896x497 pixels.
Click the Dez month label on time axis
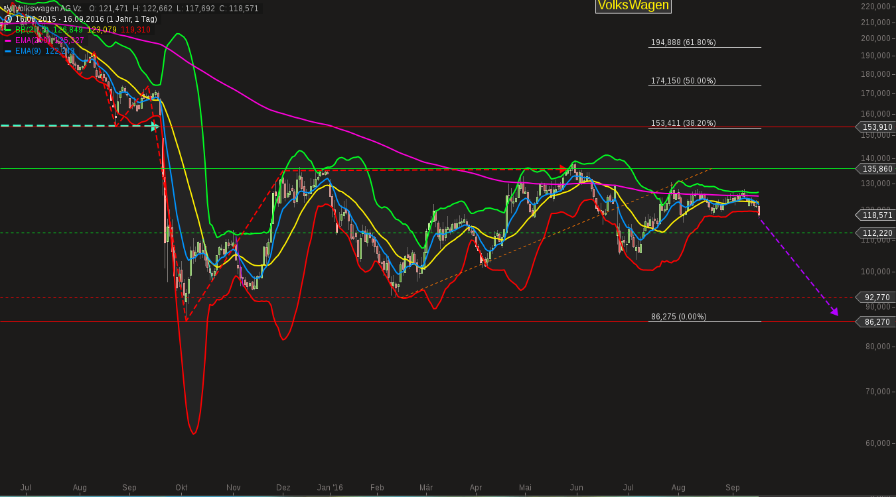(283, 488)
